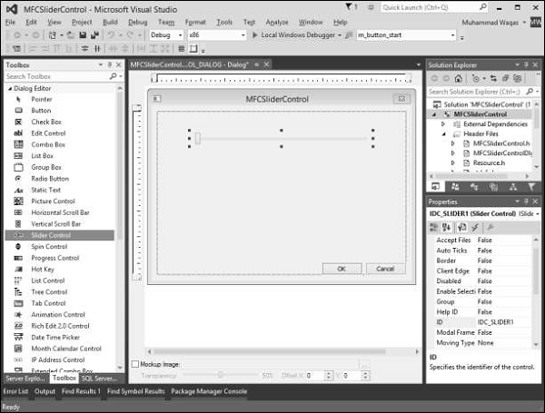Click the Transparency slider
545x413 pixels.
[221, 375]
